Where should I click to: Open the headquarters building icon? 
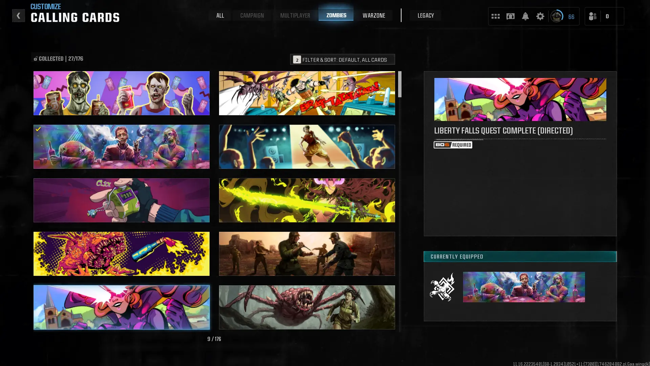510,16
